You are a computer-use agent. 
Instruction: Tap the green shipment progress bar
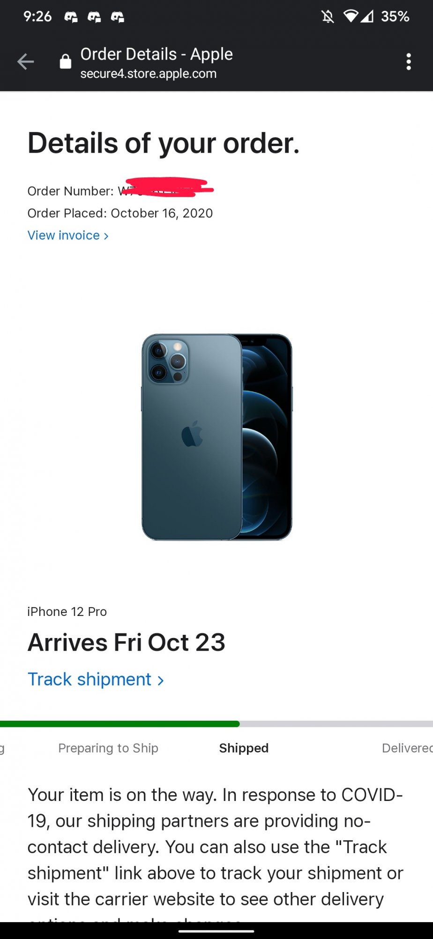point(120,724)
